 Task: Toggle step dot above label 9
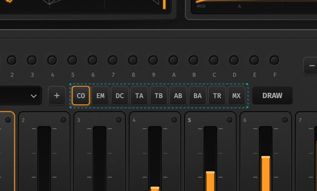tap(153, 60)
